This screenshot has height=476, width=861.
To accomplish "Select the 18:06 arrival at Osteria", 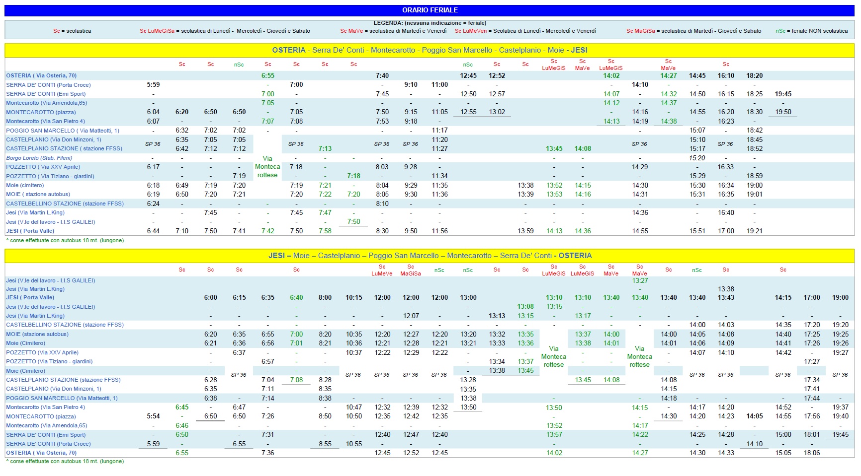I will pos(812,453).
